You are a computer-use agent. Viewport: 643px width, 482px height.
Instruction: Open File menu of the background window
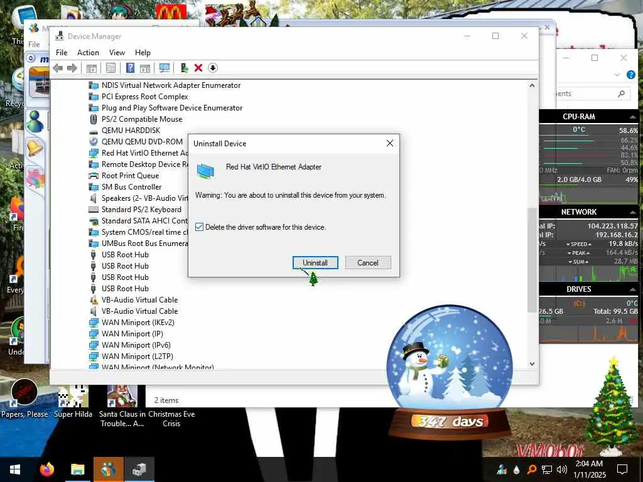tap(34, 45)
